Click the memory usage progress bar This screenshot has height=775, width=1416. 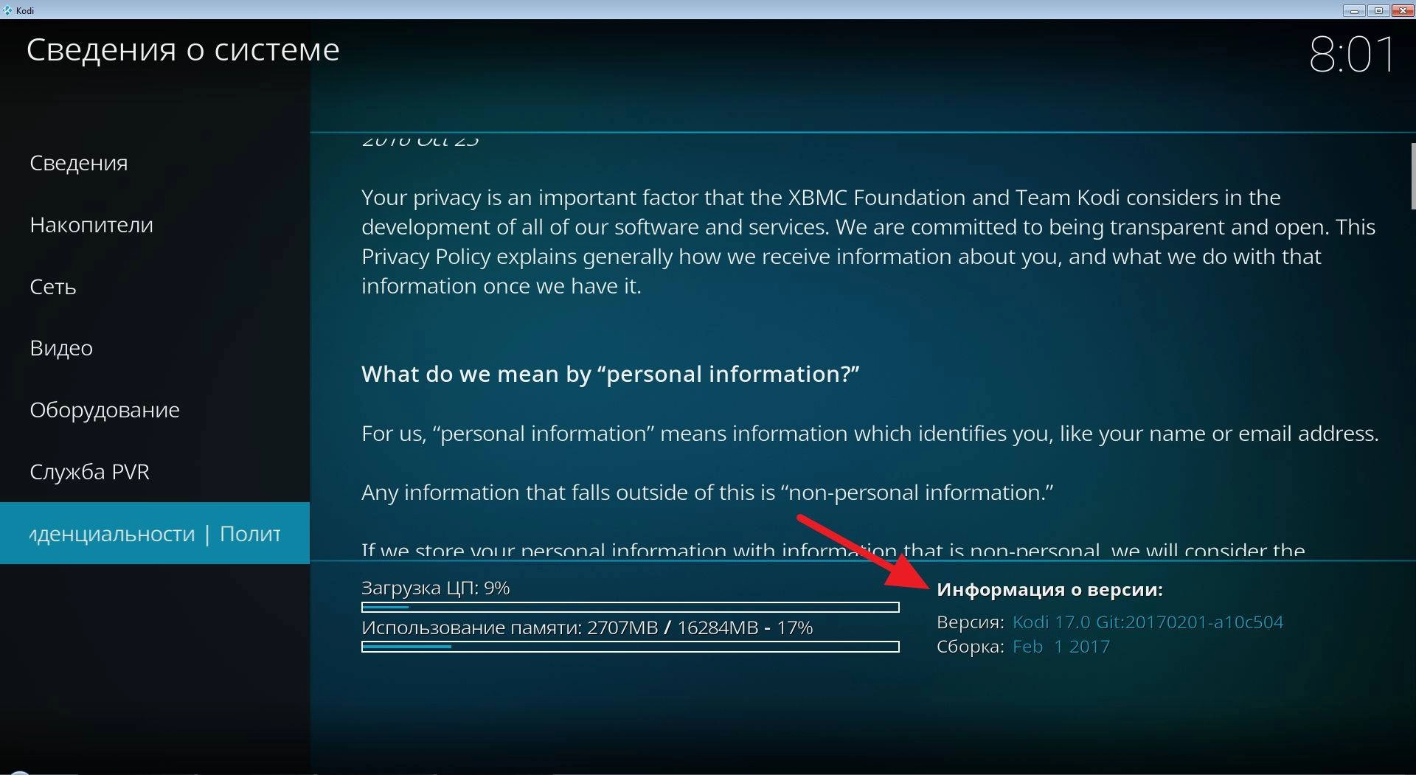tap(631, 647)
